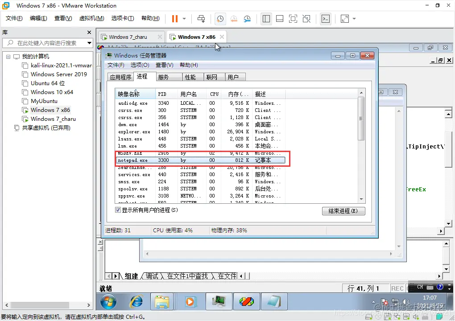Open Task Manager 选项(O) menu
The height and width of the screenshot is (321, 455).
coord(140,65)
